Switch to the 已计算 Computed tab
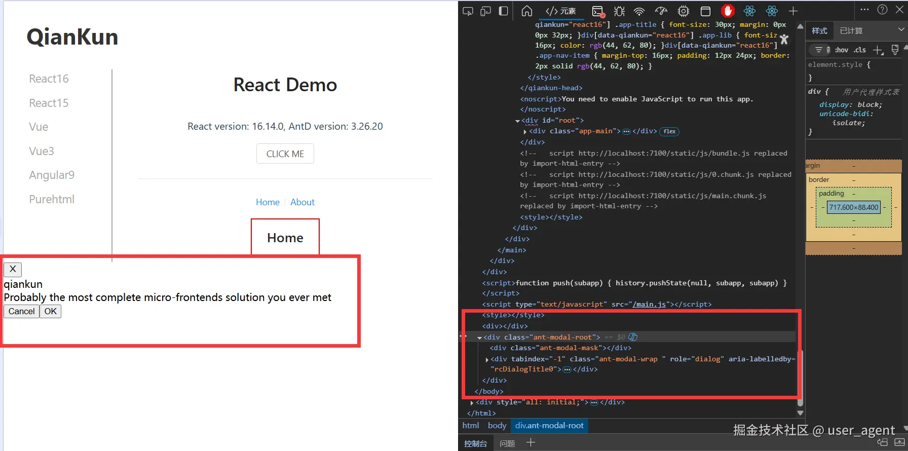 click(851, 31)
